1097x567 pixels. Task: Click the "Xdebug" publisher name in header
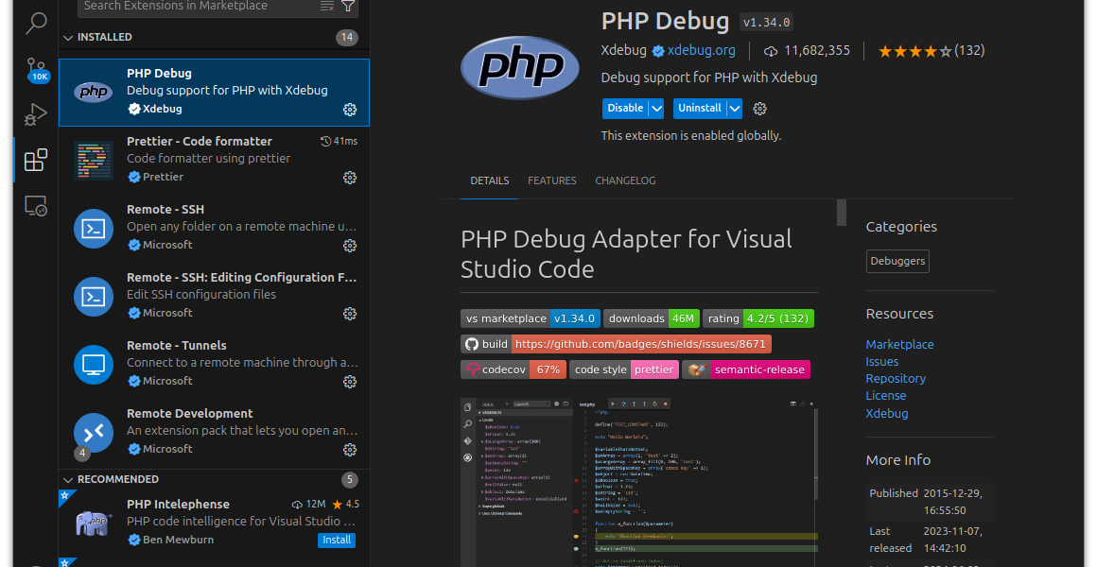624,50
